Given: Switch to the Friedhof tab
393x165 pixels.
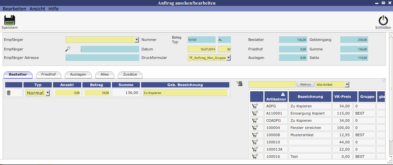Looking at the screenshot, I should click(48, 75).
